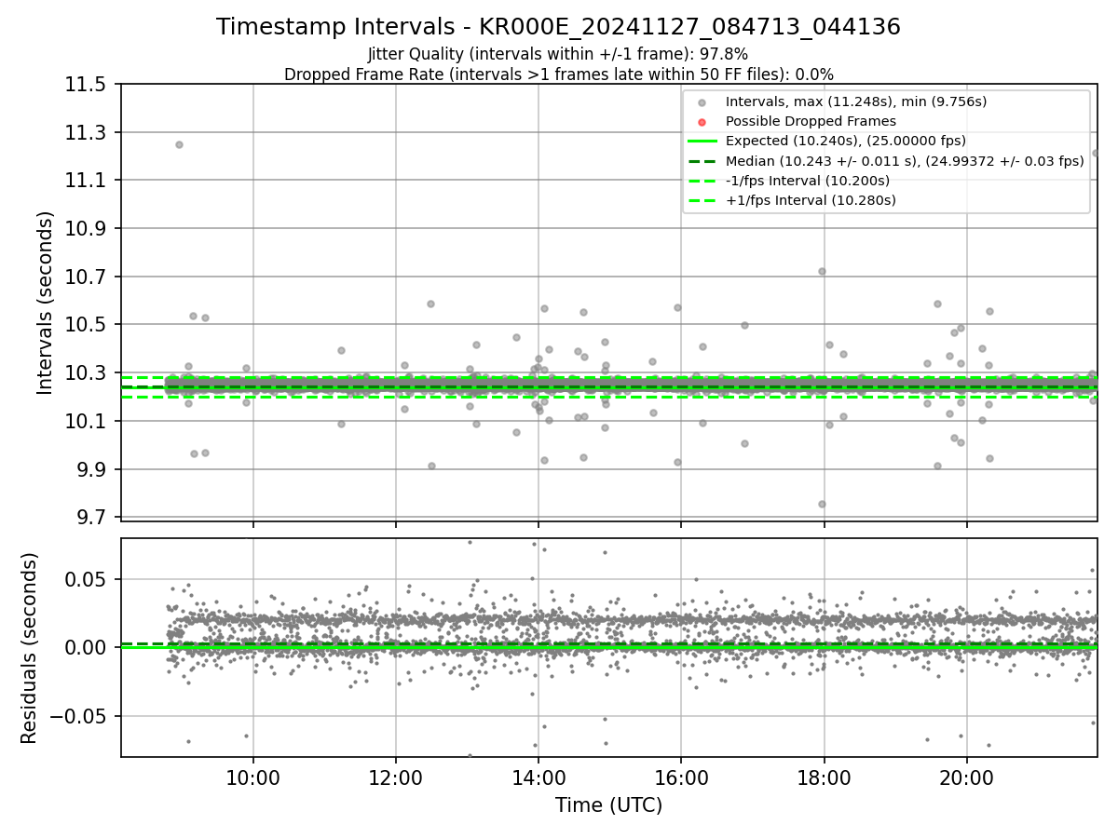
Task: Click the x-axis tick label '18:00'
Action: [824, 777]
